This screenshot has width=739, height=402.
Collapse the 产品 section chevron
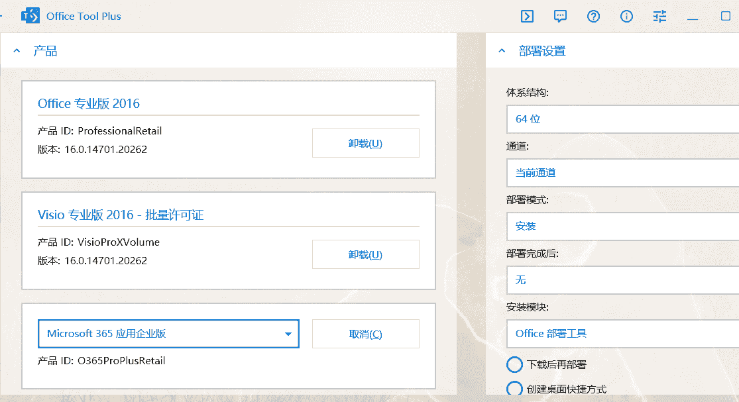click(17, 51)
